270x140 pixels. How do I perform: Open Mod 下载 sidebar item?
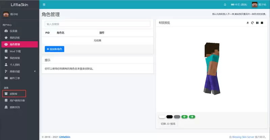click(x=20, y=51)
